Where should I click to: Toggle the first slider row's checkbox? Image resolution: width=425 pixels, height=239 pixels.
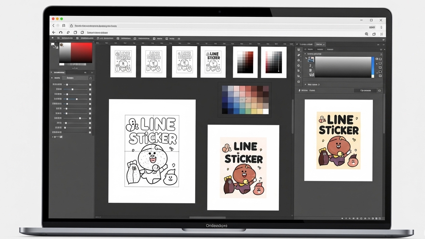tap(90, 84)
